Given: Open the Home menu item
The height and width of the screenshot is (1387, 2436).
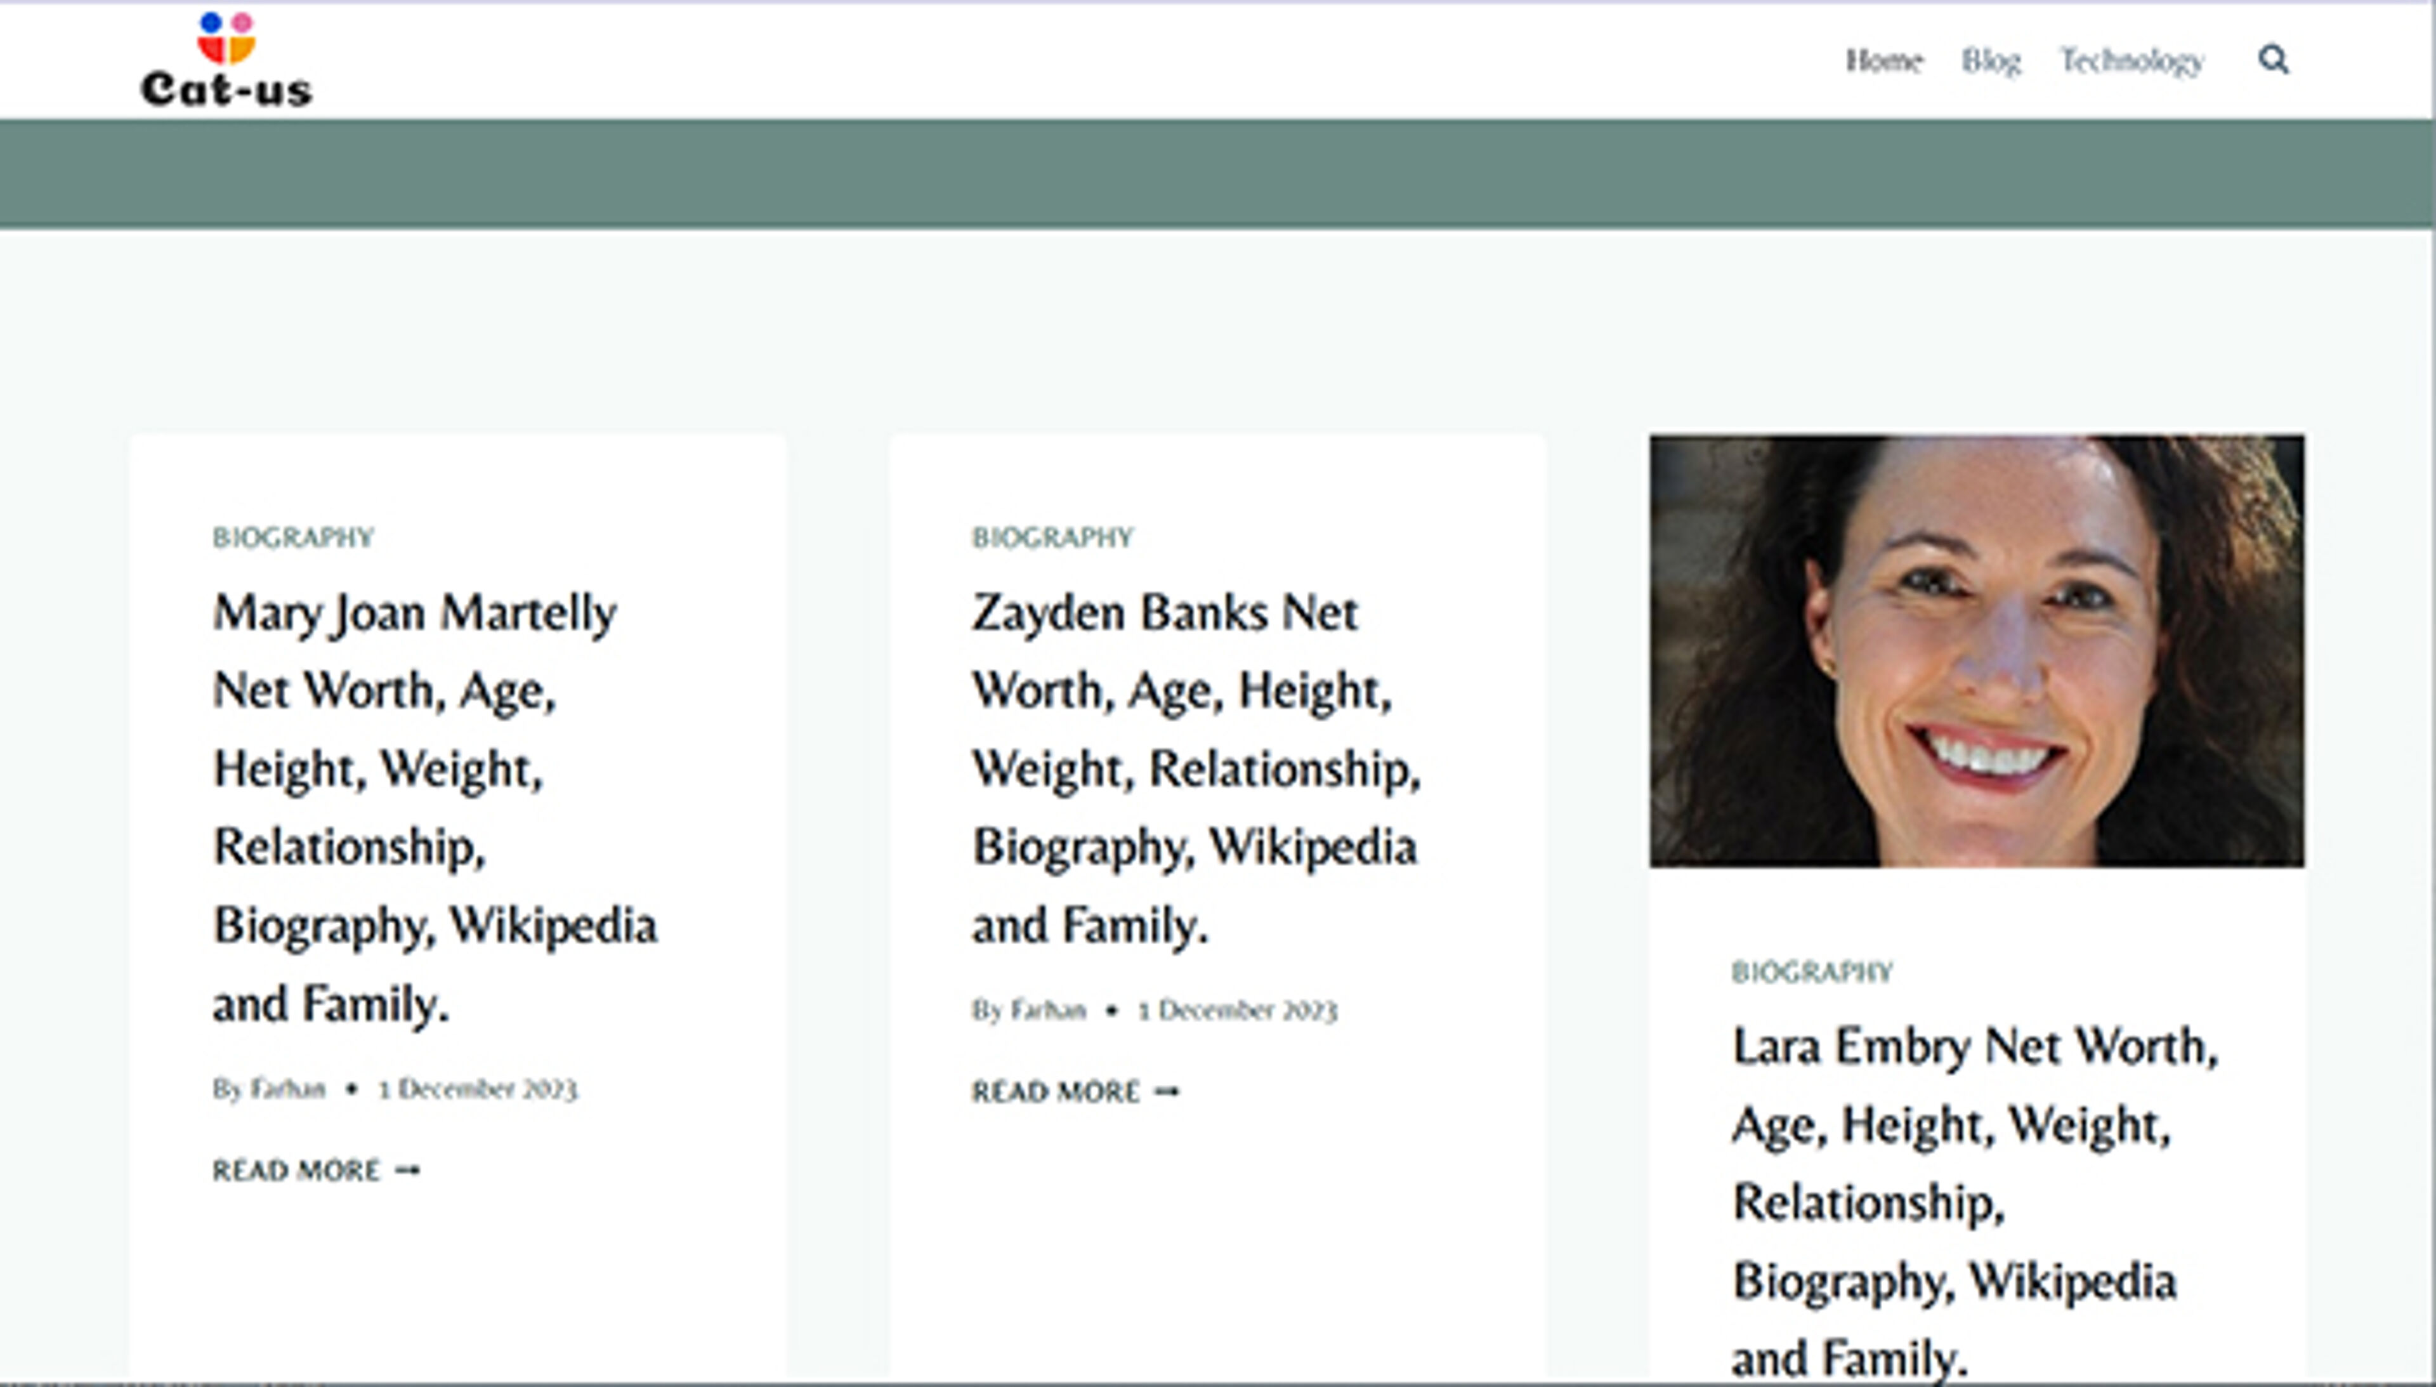Looking at the screenshot, I should [x=1883, y=61].
